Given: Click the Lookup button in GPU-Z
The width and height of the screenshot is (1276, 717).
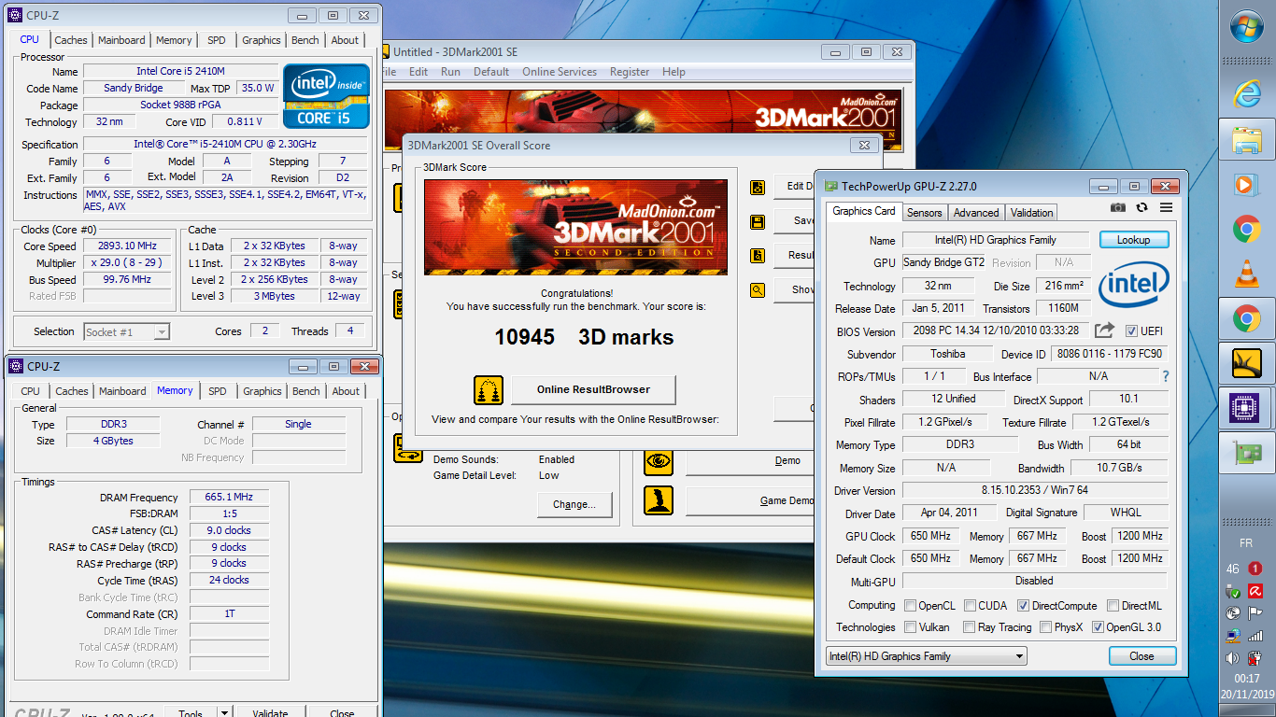Looking at the screenshot, I should pos(1133,240).
